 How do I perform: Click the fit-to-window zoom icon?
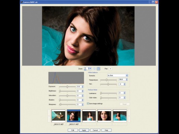tap(98, 68)
